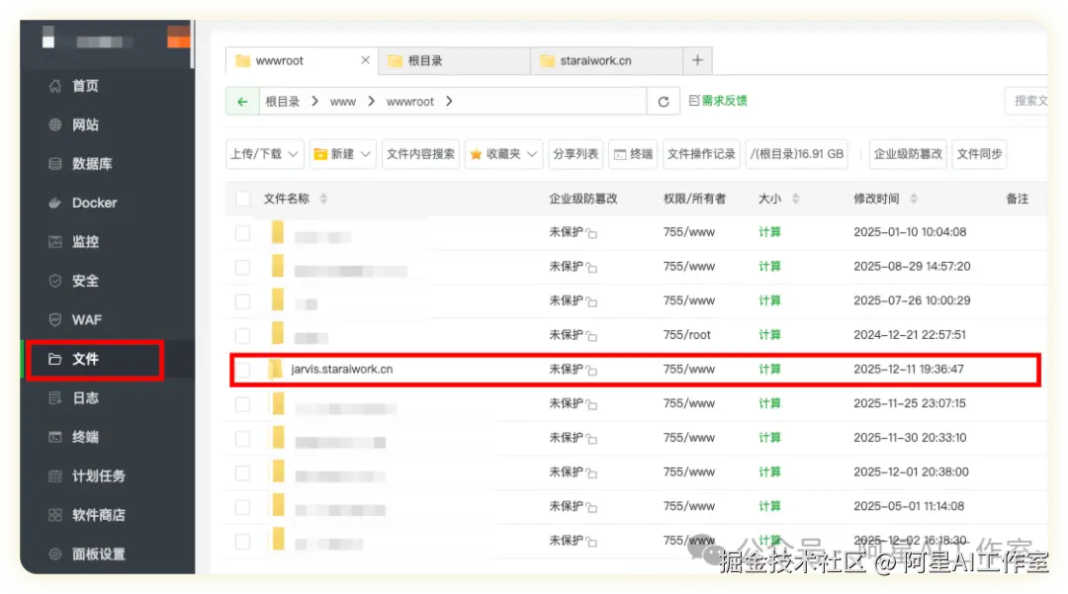Open the 安全 security section
The width and height of the screenshot is (1068, 594).
[85, 281]
